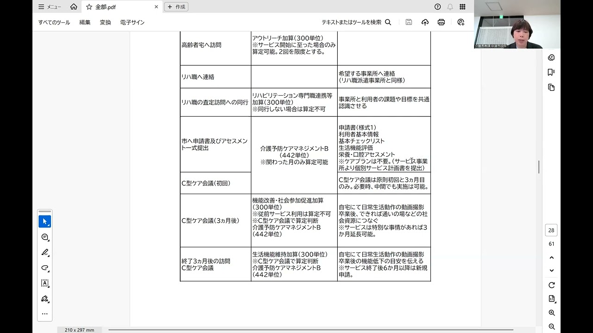Open the help question mark icon
Viewport: 593px width, 333px height.
point(438,7)
